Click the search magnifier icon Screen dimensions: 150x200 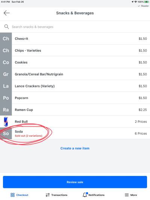[x=6, y=27]
